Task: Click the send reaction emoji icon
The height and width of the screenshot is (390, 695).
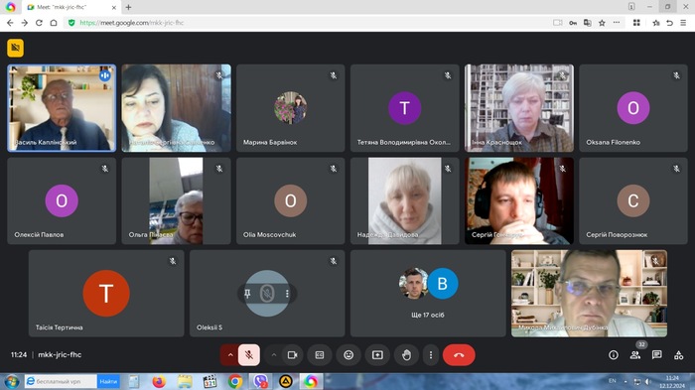Action: point(348,355)
